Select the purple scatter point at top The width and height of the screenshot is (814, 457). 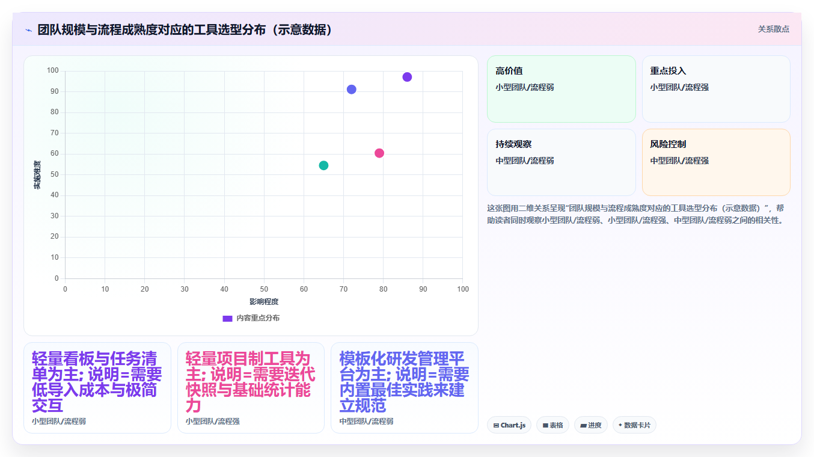(x=407, y=77)
